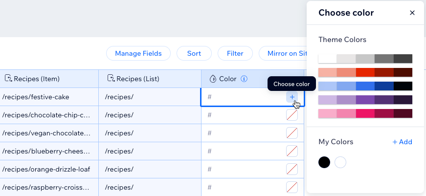426x196 pixels.
Task: Click the Sort button
Action: (x=194, y=53)
